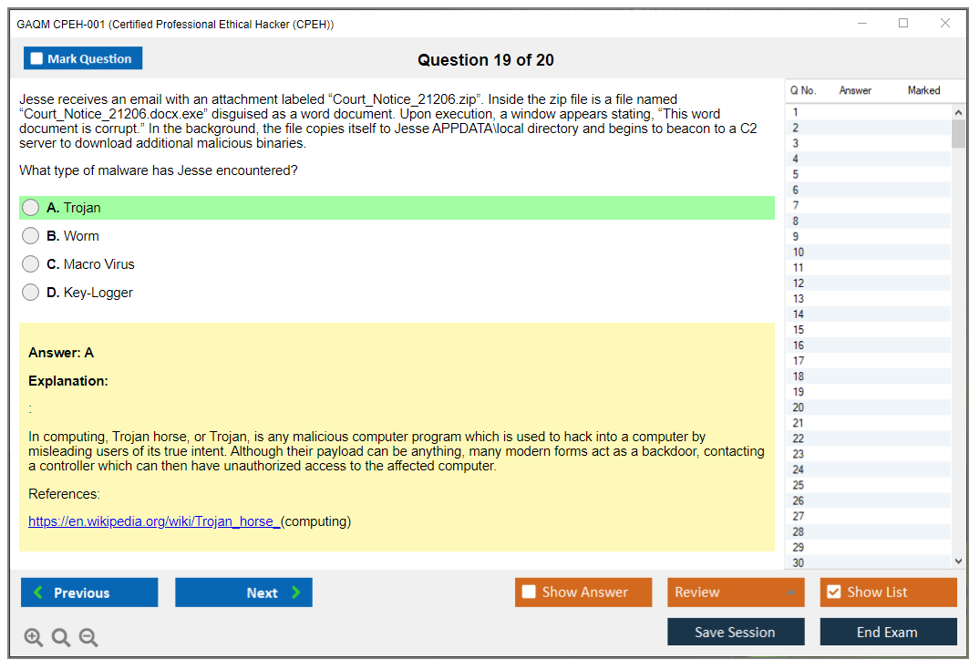This screenshot has width=980, height=670.
Task: Select radio option A. Trojan
Action: [31, 208]
